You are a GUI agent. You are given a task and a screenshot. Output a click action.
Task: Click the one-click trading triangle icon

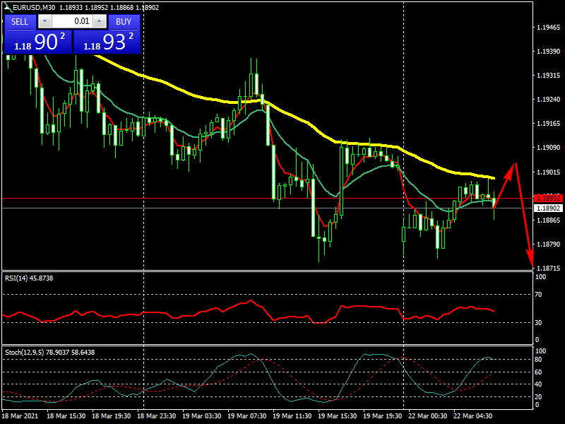coord(7,7)
